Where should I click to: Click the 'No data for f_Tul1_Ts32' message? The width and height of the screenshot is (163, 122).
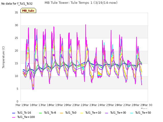pos(17,4)
